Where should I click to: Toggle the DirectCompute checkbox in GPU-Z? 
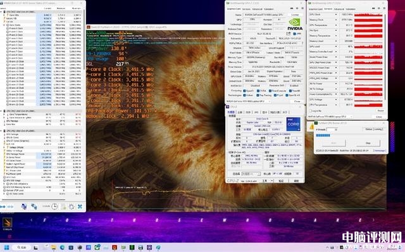tap(270, 91)
